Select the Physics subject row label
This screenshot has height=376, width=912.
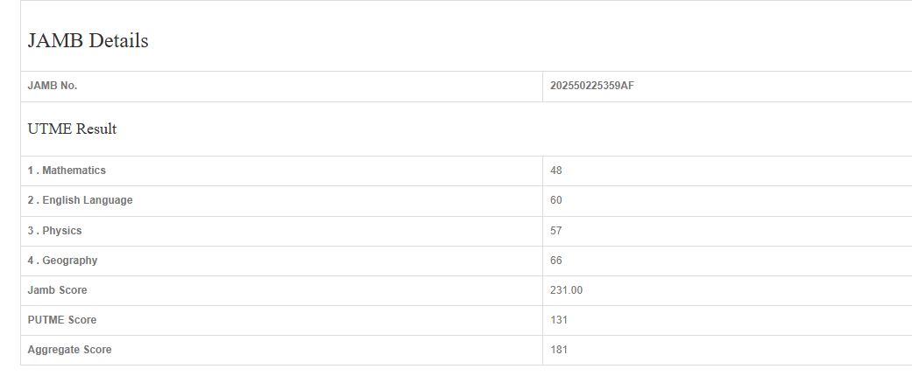point(61,231)
